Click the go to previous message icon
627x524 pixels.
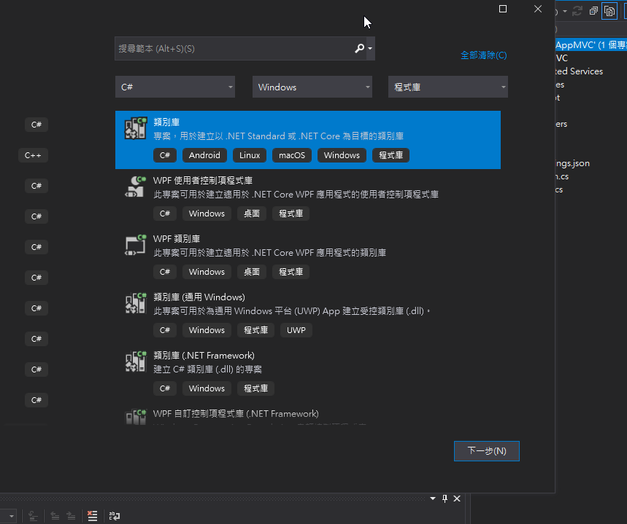coord(55,515)
